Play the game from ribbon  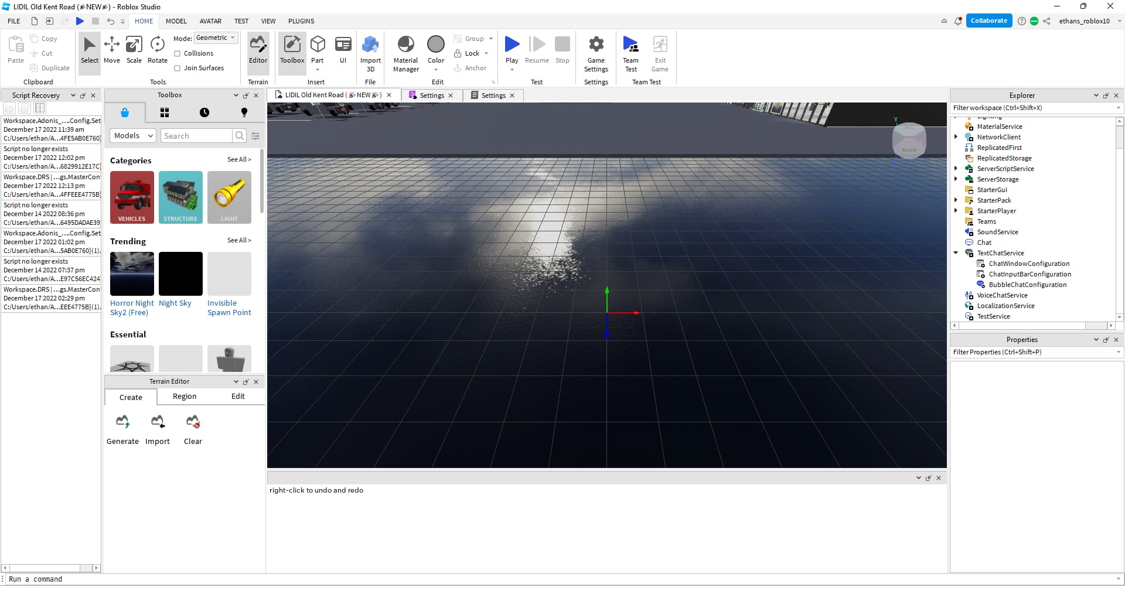point(512,49)
